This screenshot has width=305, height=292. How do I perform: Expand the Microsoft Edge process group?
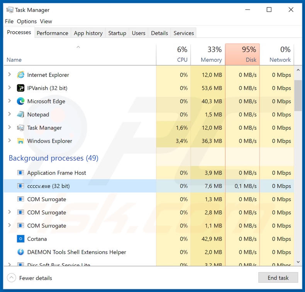pyautogui.click(x=9, y=101)
